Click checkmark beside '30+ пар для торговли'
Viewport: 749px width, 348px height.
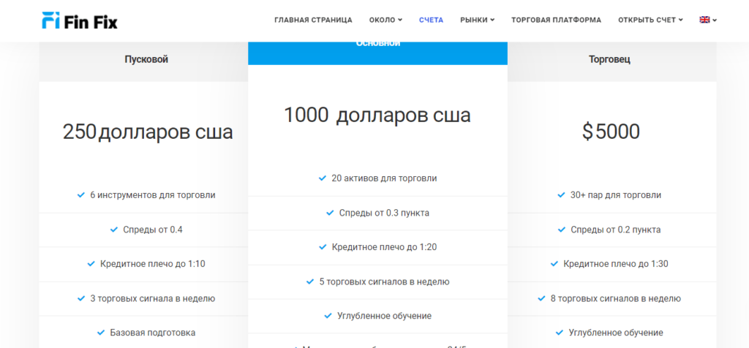tap(561, 195)
